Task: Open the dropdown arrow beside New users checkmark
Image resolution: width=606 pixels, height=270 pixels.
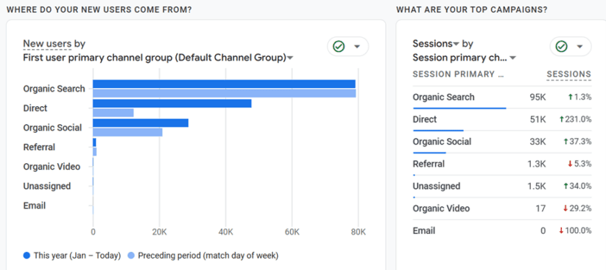Action: tap(357, 47)
